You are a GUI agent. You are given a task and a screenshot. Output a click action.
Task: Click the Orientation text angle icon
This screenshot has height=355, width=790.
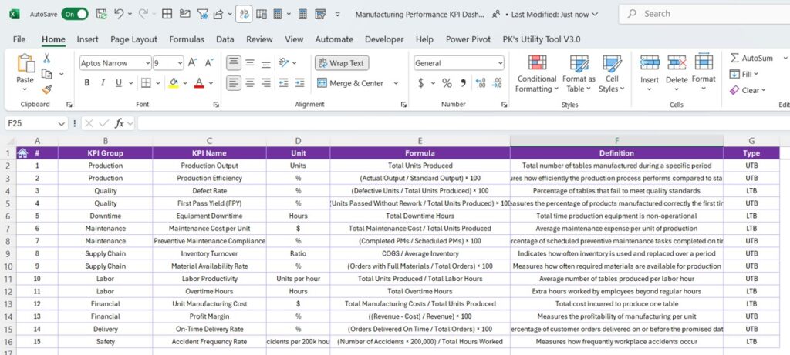point(284,63)
